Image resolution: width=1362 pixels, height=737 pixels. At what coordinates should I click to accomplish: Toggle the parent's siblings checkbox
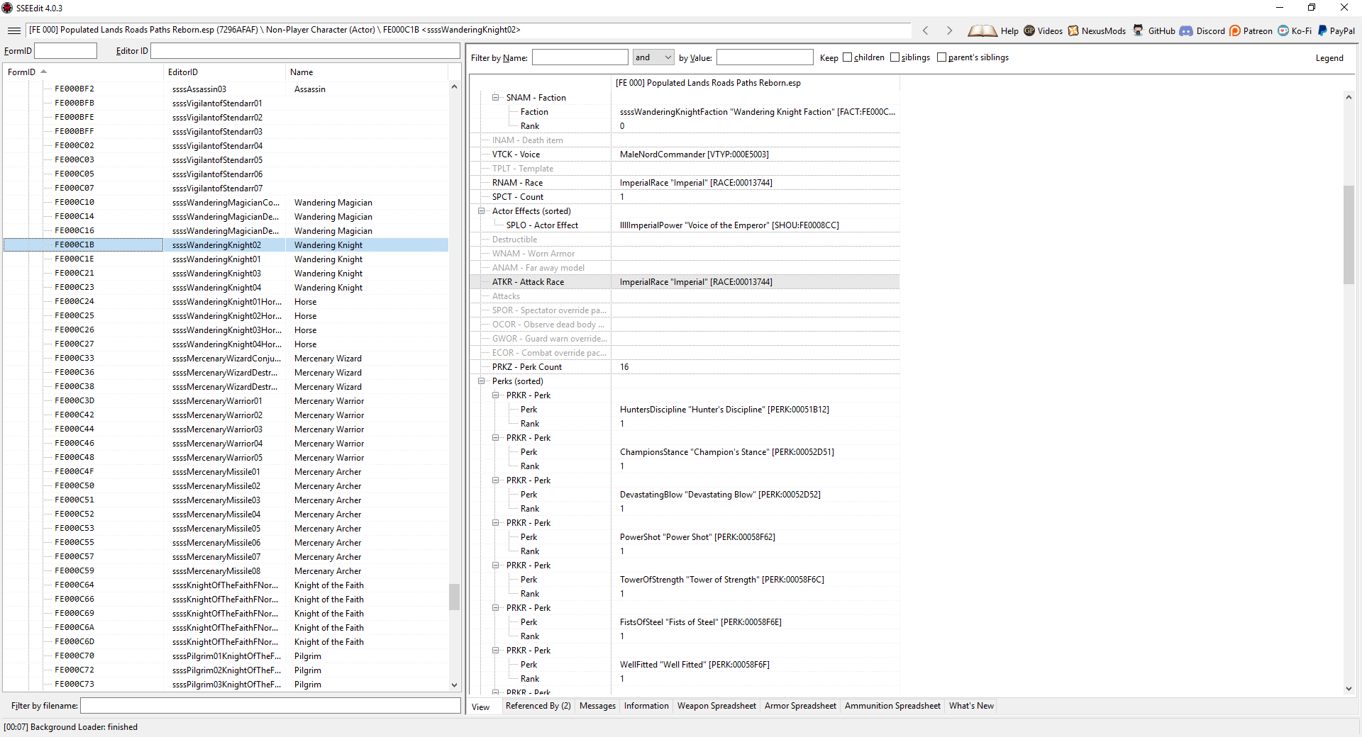pyautogui.click(x=941, y=57)
